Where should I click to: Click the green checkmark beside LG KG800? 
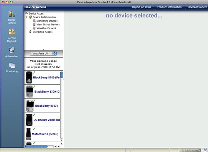point(34,115)
